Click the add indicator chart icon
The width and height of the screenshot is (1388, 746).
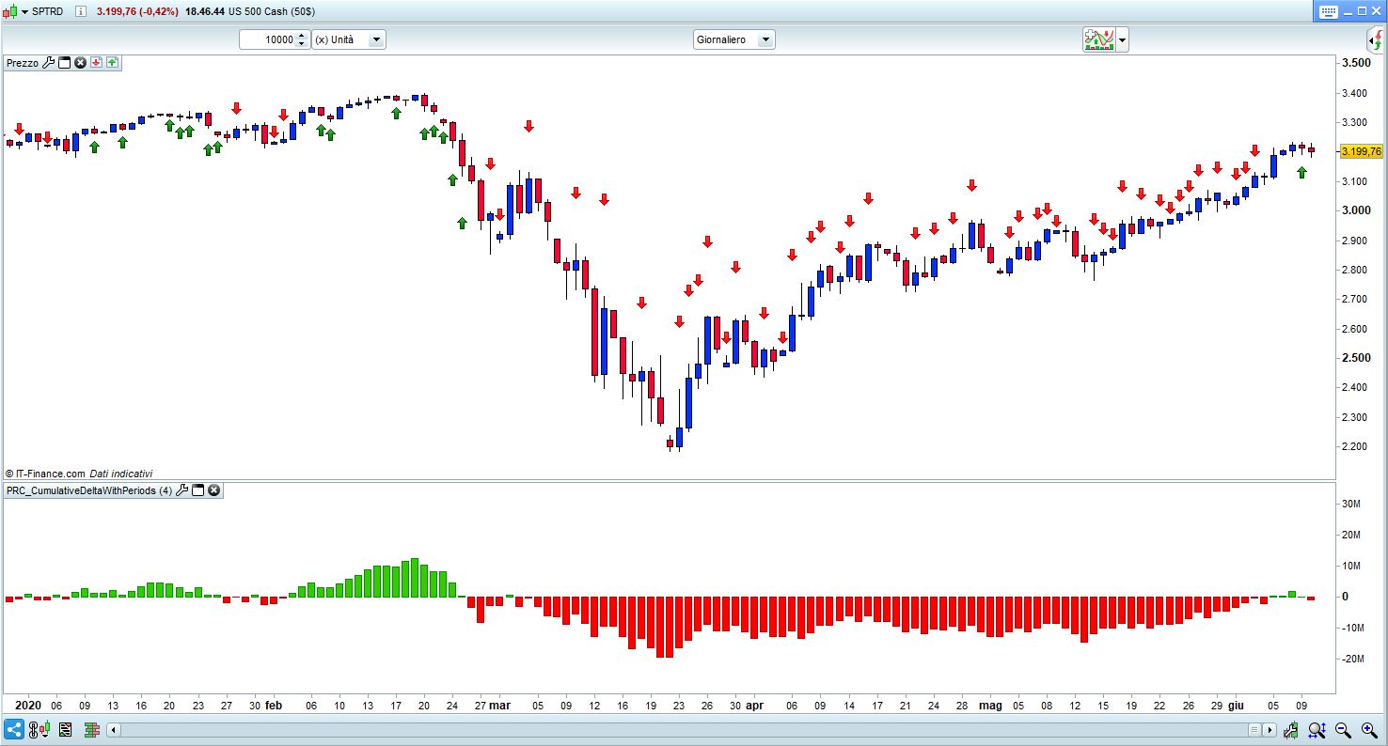pyautogui.click(x=1098, y=39)
